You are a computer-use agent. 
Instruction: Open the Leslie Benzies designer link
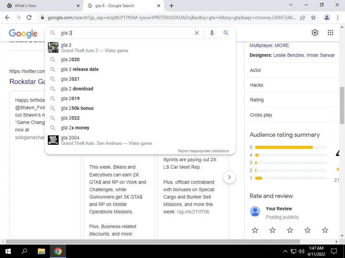tap(288, 55)
